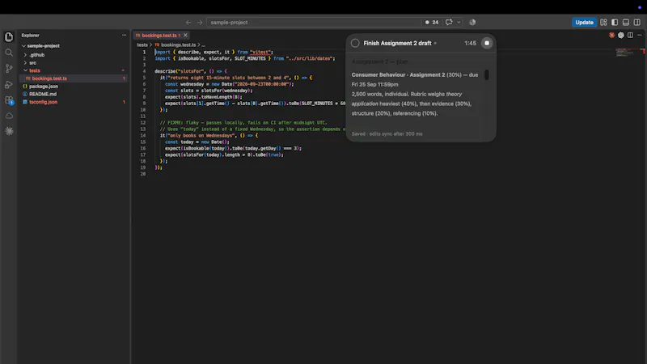647x364 pixels.
Task: Click the error count next to tsconfig.json
Action: 124,102
